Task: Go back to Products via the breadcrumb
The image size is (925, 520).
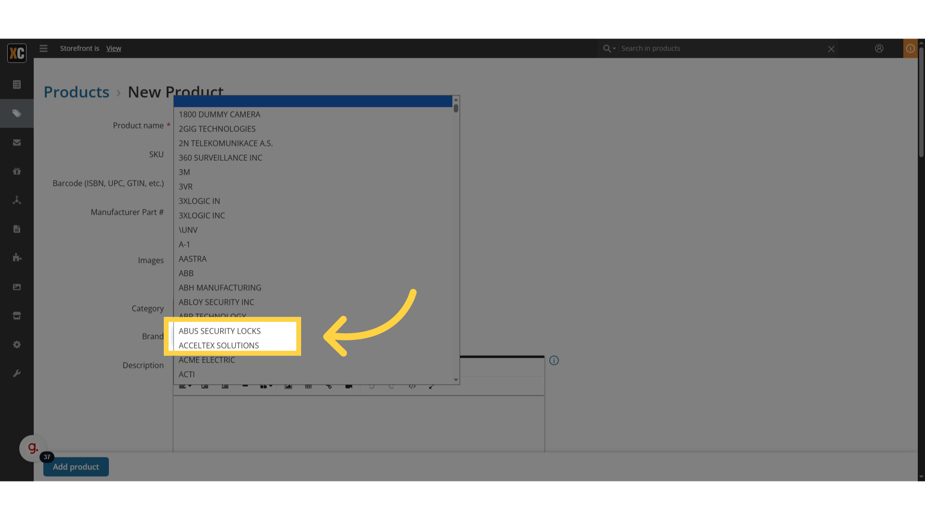Action: click(77, 92)
